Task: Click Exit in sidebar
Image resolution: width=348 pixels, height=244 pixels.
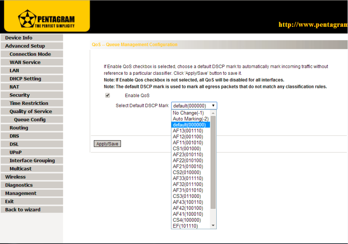Action: click(32, 201)
